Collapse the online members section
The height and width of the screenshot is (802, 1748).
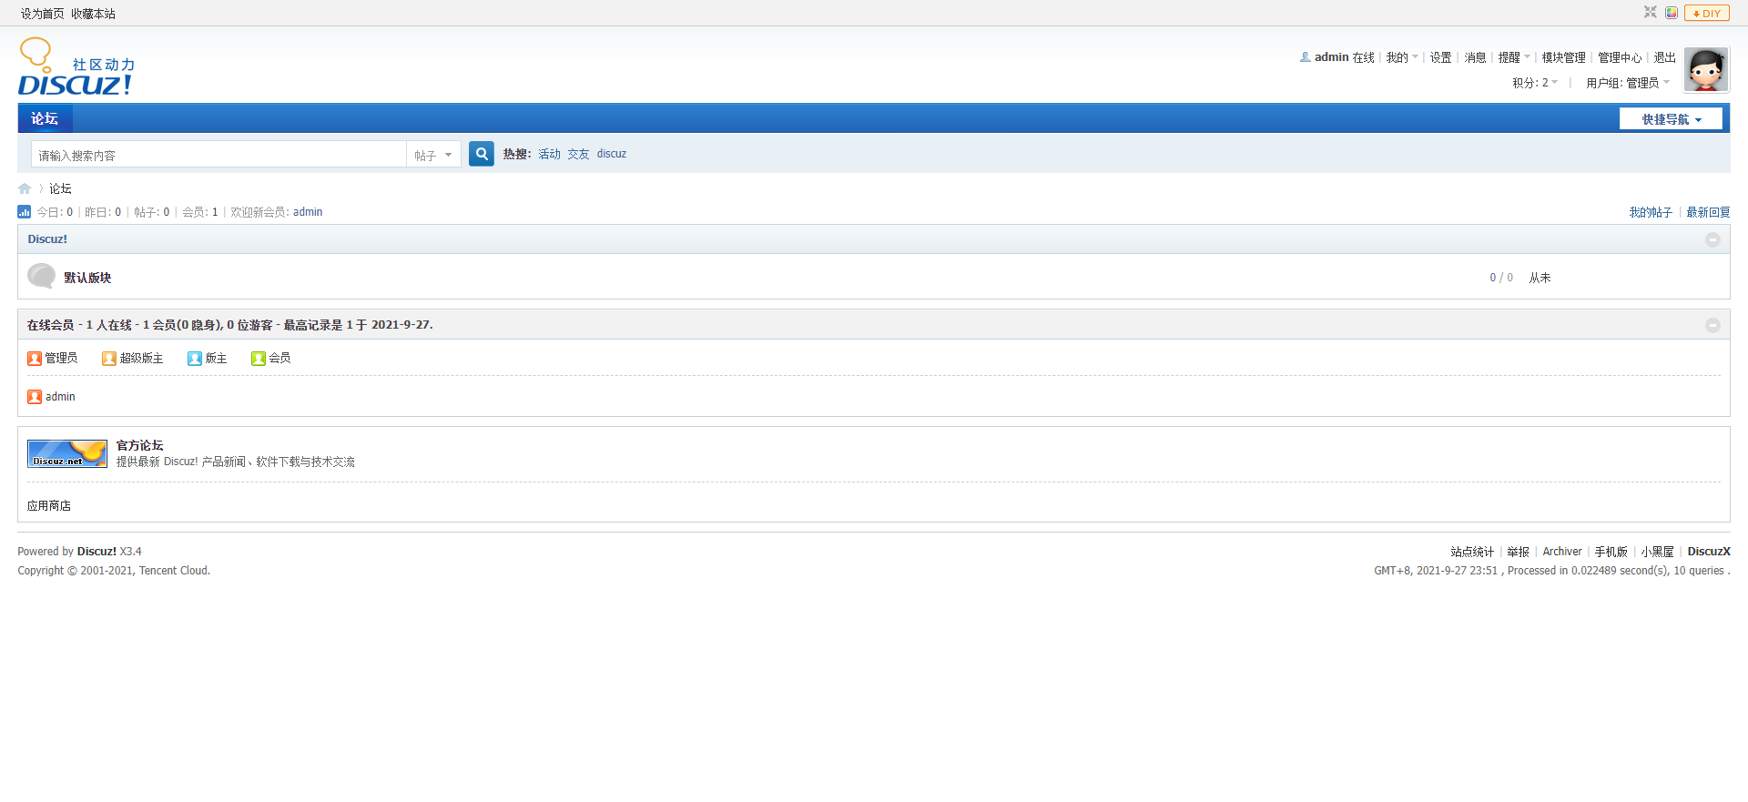[1712, 325]
